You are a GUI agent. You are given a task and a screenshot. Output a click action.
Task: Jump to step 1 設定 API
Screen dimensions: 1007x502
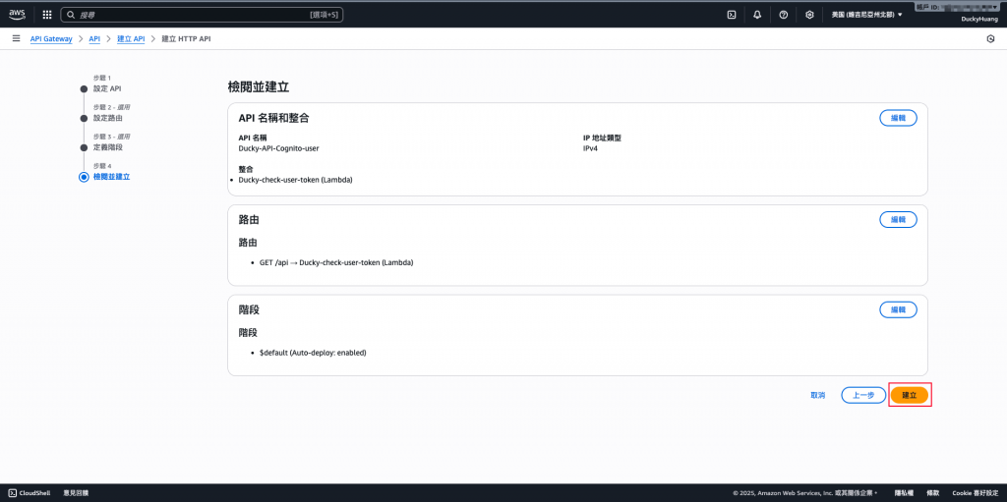point(106,88)
